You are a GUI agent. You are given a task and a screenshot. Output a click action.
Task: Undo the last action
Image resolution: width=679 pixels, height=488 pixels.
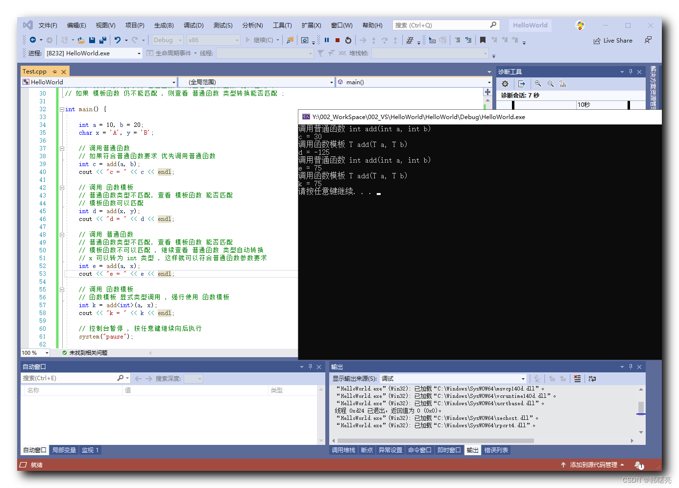click(x=118, y=40)
